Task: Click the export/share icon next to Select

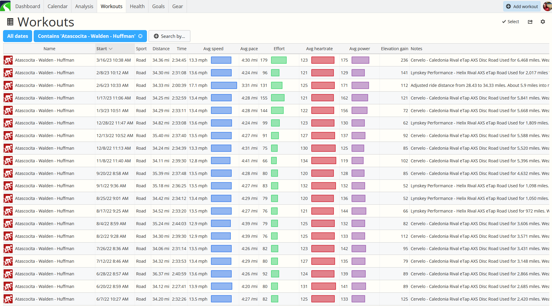Action: tap(530, 22)
